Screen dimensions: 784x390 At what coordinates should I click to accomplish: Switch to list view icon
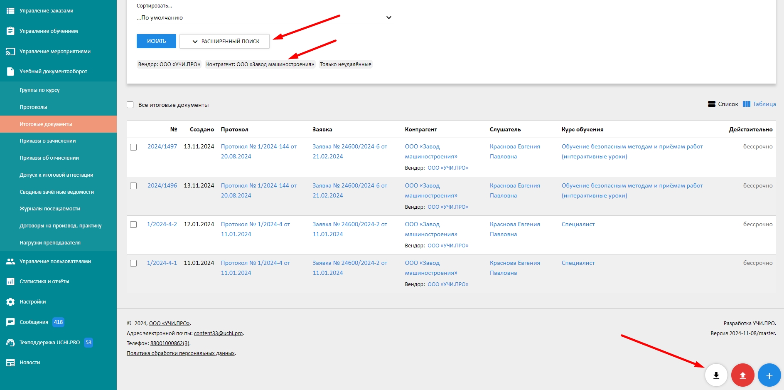click(x=712, y=104)
